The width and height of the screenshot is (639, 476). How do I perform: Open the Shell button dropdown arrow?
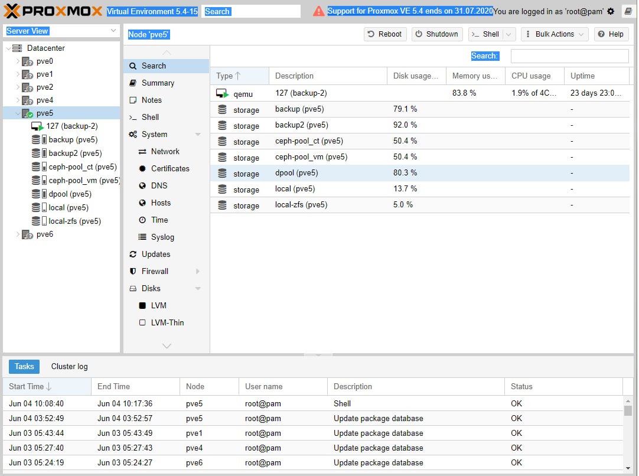pos(509,35)
